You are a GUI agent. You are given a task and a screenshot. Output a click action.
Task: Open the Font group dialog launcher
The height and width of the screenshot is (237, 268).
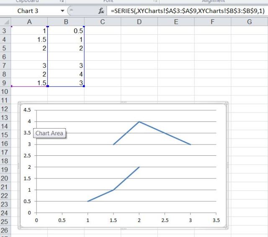[155, 1]
